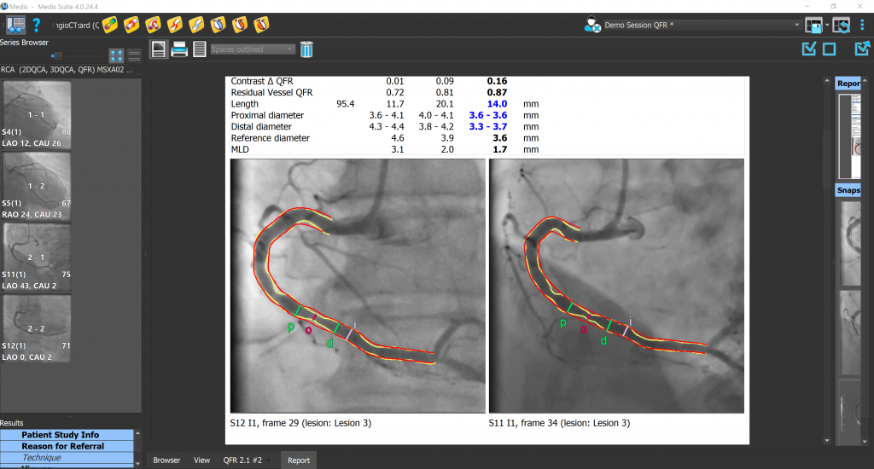The width and height of the screenshot is (874, 469).
Task: Click the empty box deselect-all icon
Action: 829,49
